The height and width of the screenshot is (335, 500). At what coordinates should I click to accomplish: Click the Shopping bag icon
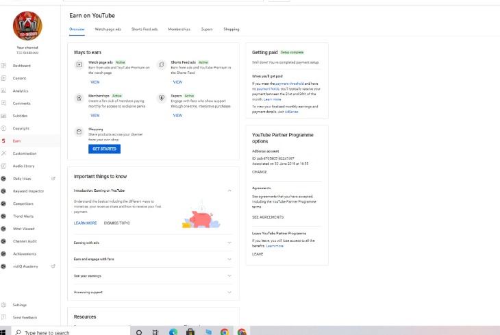coord(79,132)
